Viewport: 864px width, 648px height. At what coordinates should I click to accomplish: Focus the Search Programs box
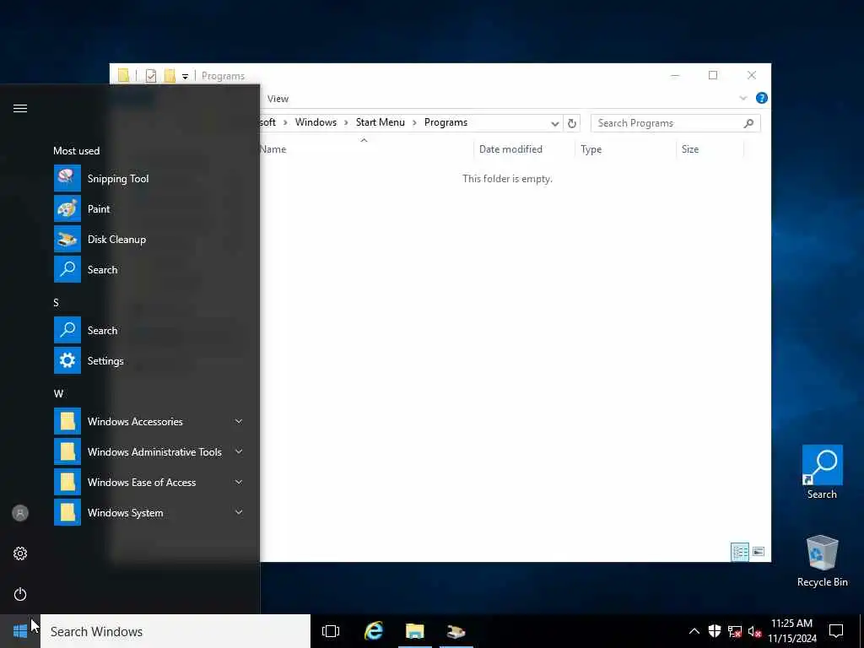[667, 123]
